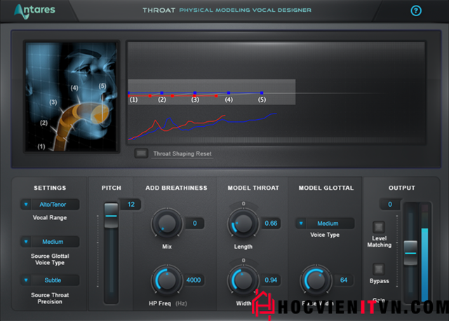Click blue graph control point (3)
Screen dimensions: 449x321
click(x=195, y=93)
